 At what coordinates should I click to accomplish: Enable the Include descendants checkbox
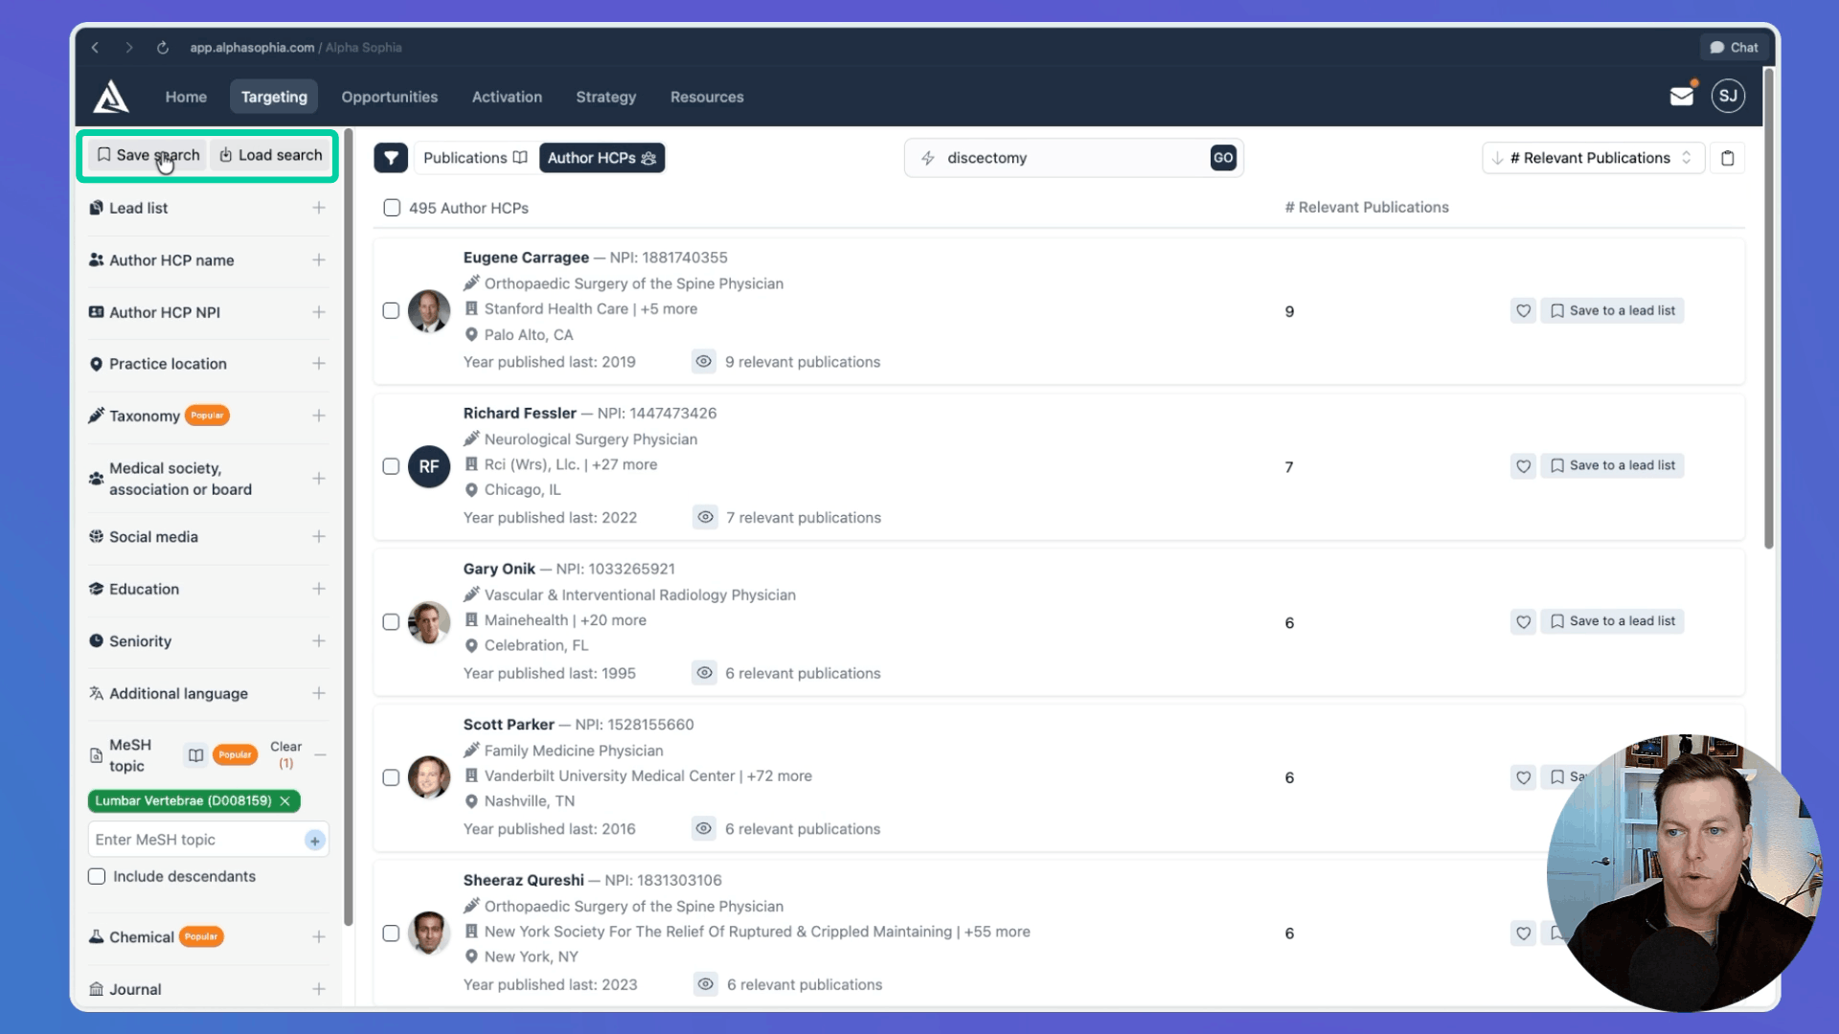coord(97,876)
